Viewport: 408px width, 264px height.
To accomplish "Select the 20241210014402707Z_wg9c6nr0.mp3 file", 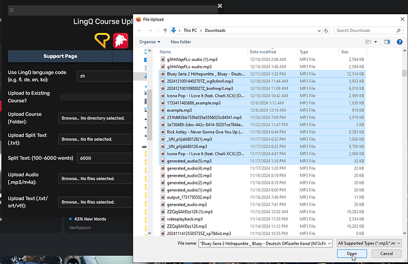I will pos(262,82).
